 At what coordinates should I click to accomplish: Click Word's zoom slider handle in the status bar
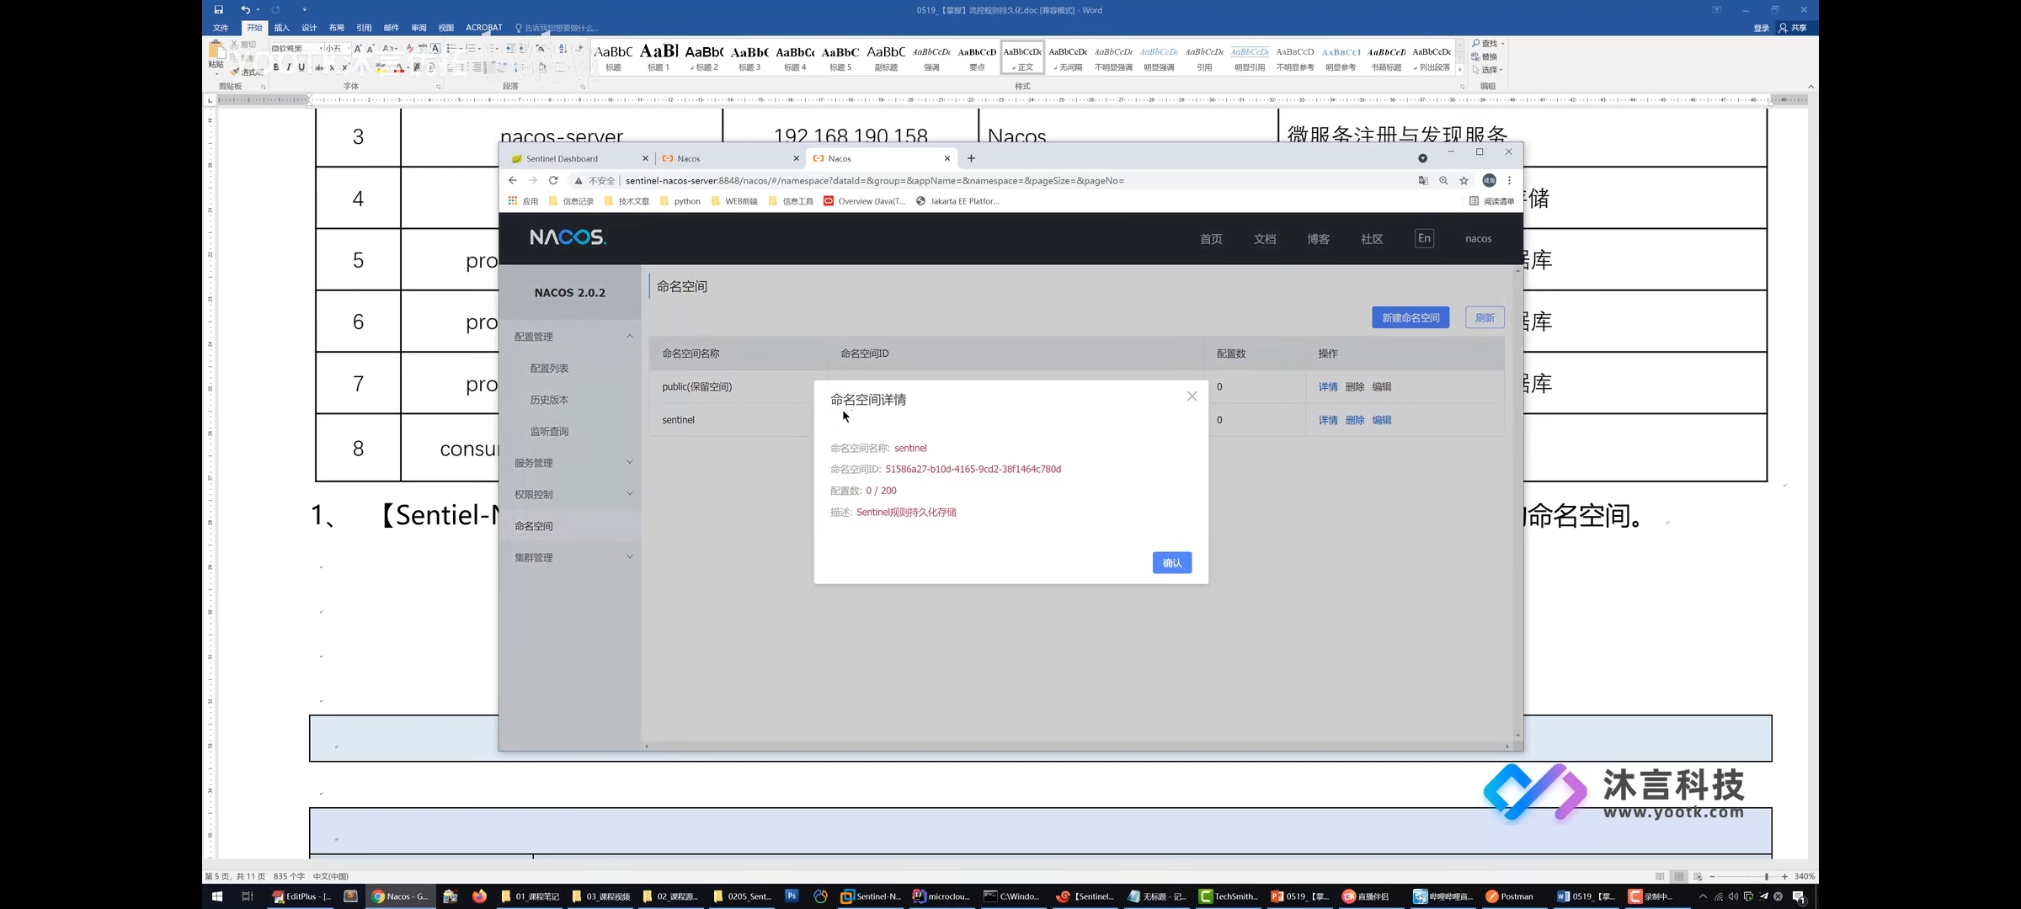1766,876
